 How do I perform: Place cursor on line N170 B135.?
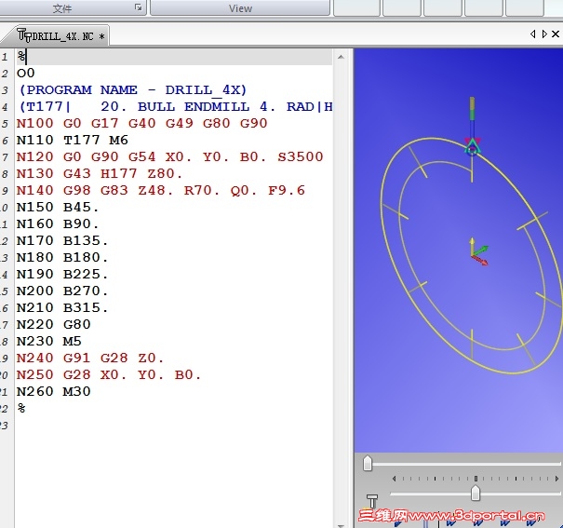62,240
